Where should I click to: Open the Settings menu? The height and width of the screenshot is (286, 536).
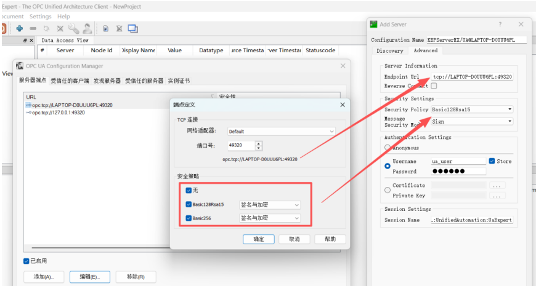(x=40, y=17)
